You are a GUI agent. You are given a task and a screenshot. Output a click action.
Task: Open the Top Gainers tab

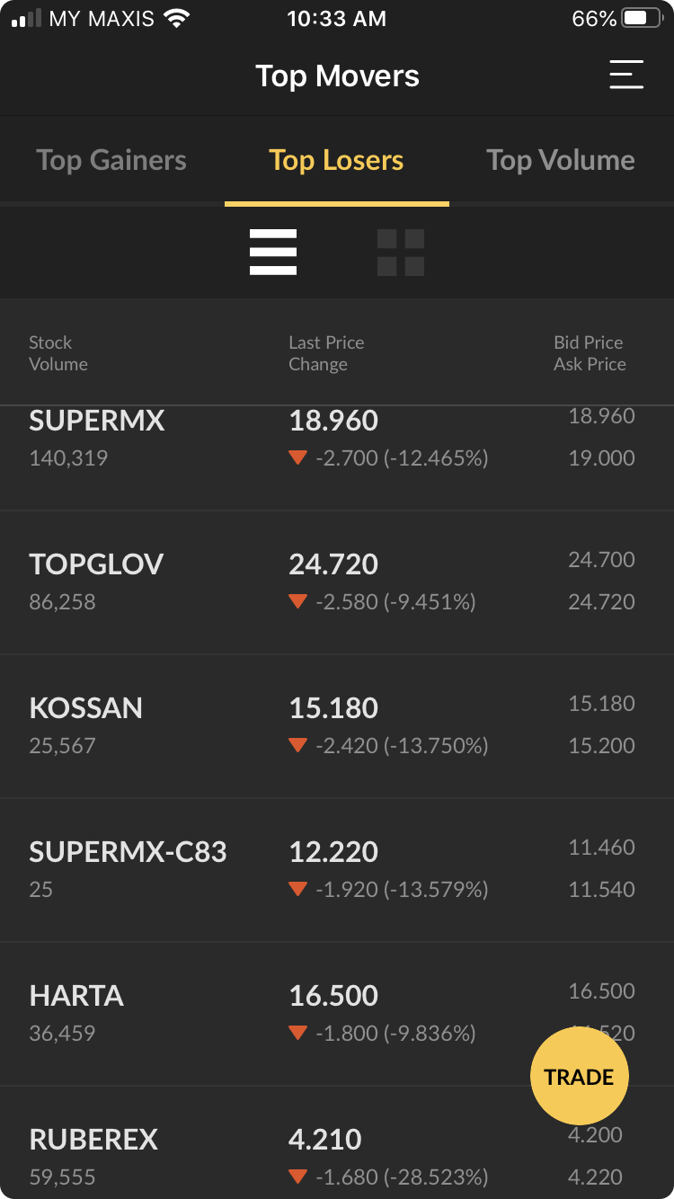coord(111,161)
